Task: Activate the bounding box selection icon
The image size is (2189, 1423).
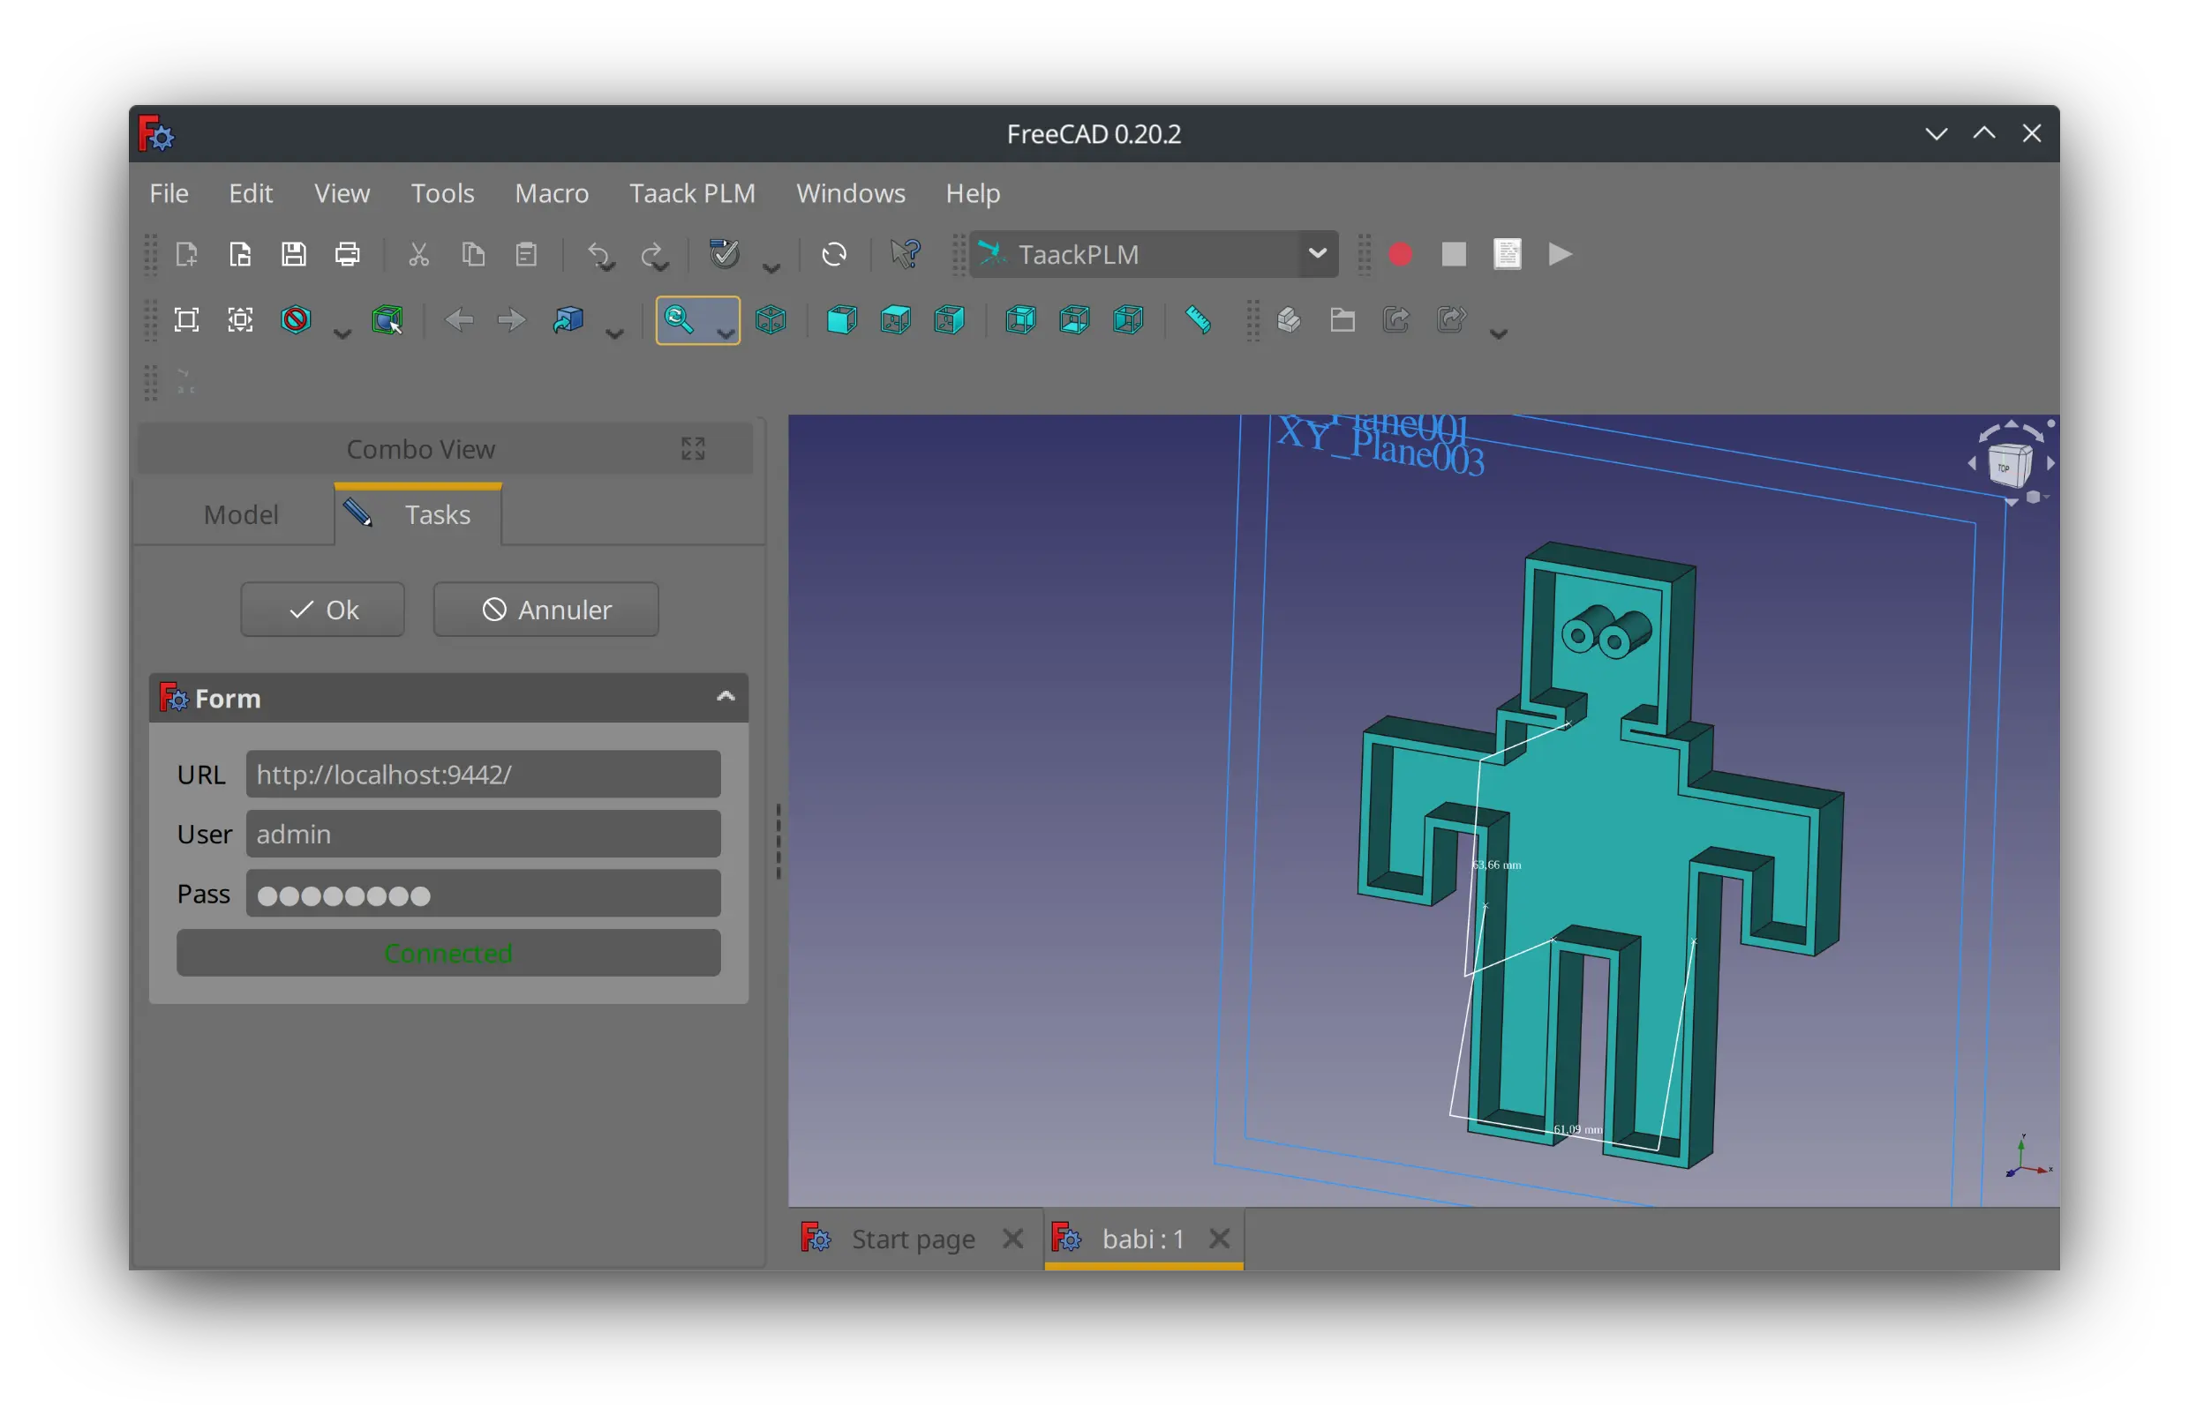Action: (387, 320)
